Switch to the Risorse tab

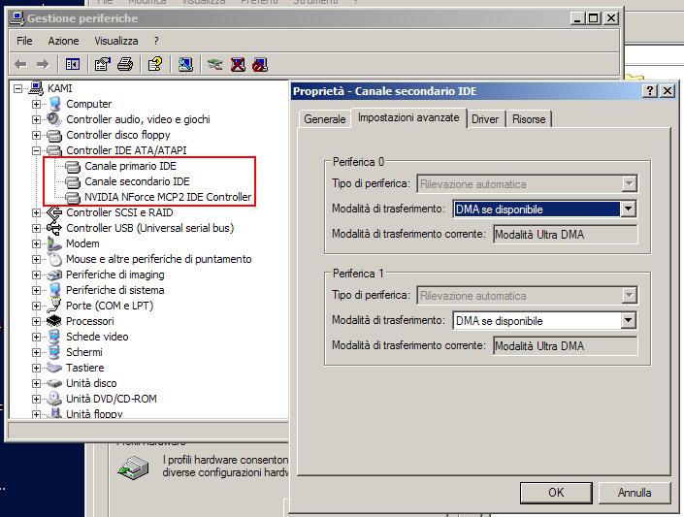click(529, 119)
